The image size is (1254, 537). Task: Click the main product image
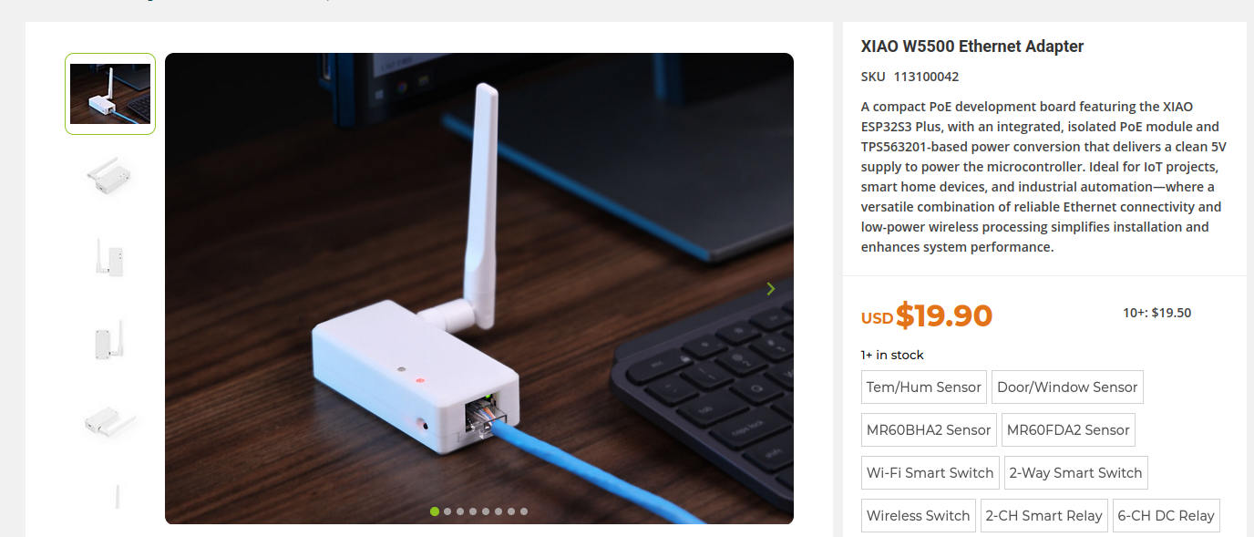(x=479, y=288)
